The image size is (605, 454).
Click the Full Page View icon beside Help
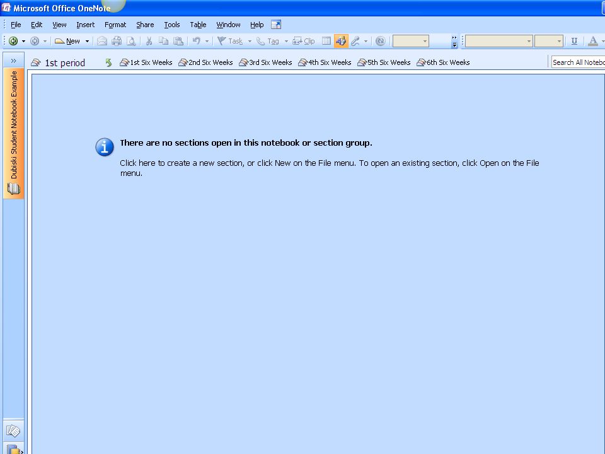pos(276,25)
